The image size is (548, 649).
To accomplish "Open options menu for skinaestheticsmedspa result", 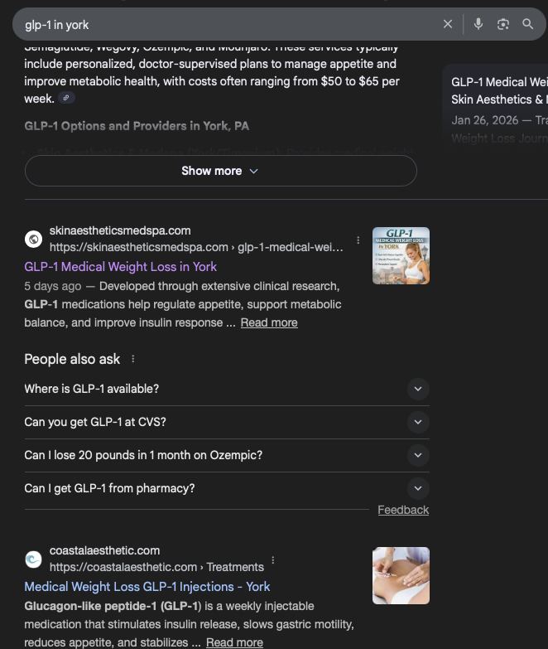I will [358, 240].
